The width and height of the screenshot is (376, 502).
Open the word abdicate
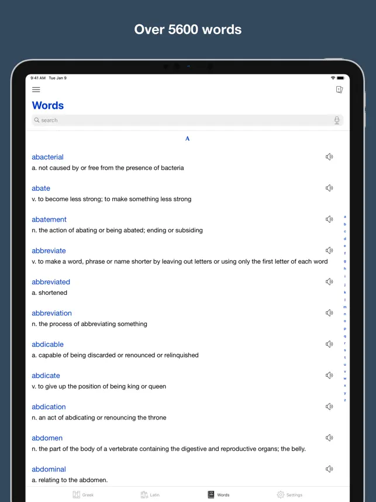click(46, 376)
